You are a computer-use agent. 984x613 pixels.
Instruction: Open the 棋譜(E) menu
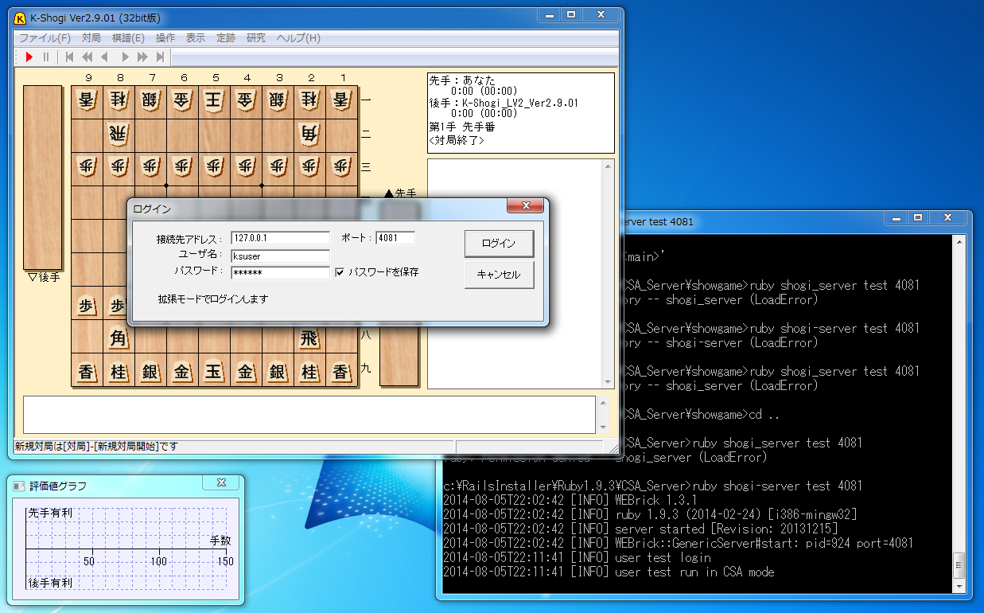128,37
